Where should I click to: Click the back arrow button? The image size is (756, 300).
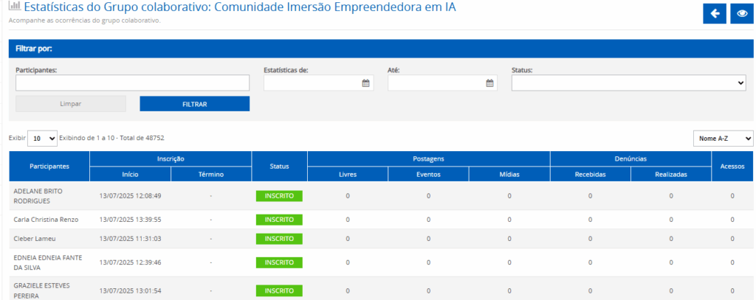715,13
